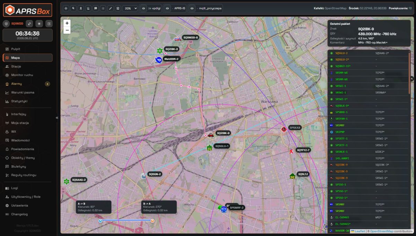Click the SP5MRF-2 station label
Image resolution: width=416 pixels, height=236 pixels.
coord(237,208)
